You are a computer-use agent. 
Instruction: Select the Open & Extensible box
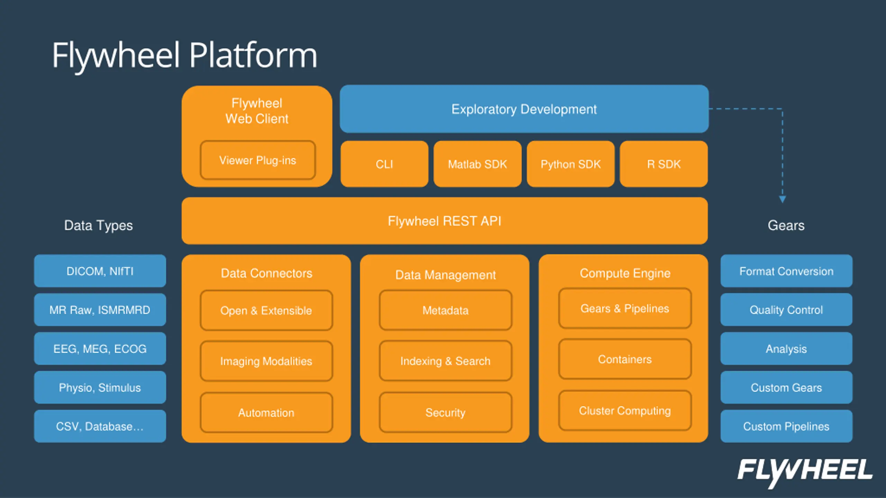[x=266, y=310]
